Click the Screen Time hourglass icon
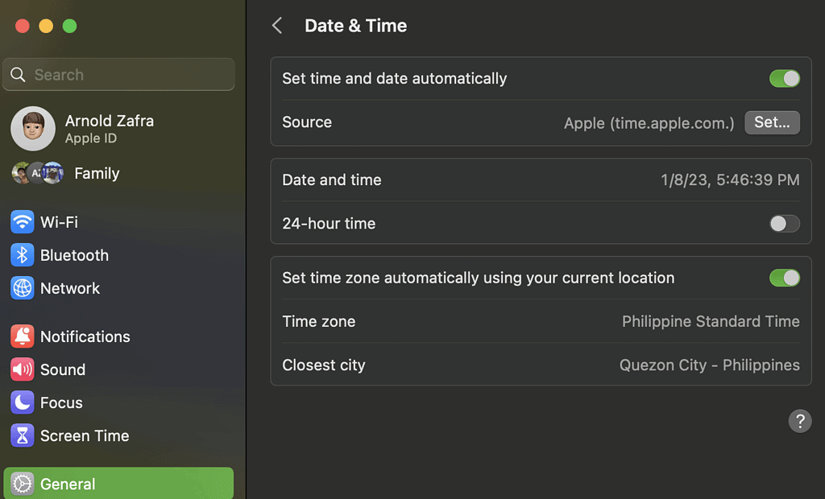The width and height of the screenshot is (825, 499). point(23,435)
